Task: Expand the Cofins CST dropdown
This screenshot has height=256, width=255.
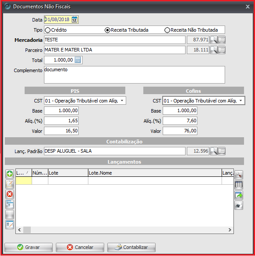Action: pos(241,101)
